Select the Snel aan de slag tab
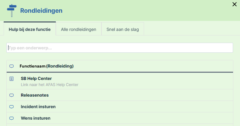The image size is (240, 126). pyautogui.click(x=123, y=29)
